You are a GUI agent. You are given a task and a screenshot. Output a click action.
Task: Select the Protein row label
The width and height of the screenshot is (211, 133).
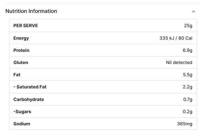pyautogui.click(x=21, y=50)
